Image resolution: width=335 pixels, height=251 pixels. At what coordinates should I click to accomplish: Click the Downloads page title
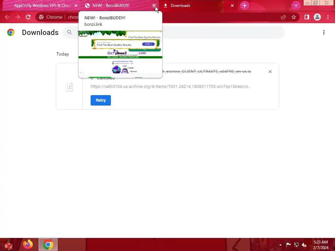[40, 32]
